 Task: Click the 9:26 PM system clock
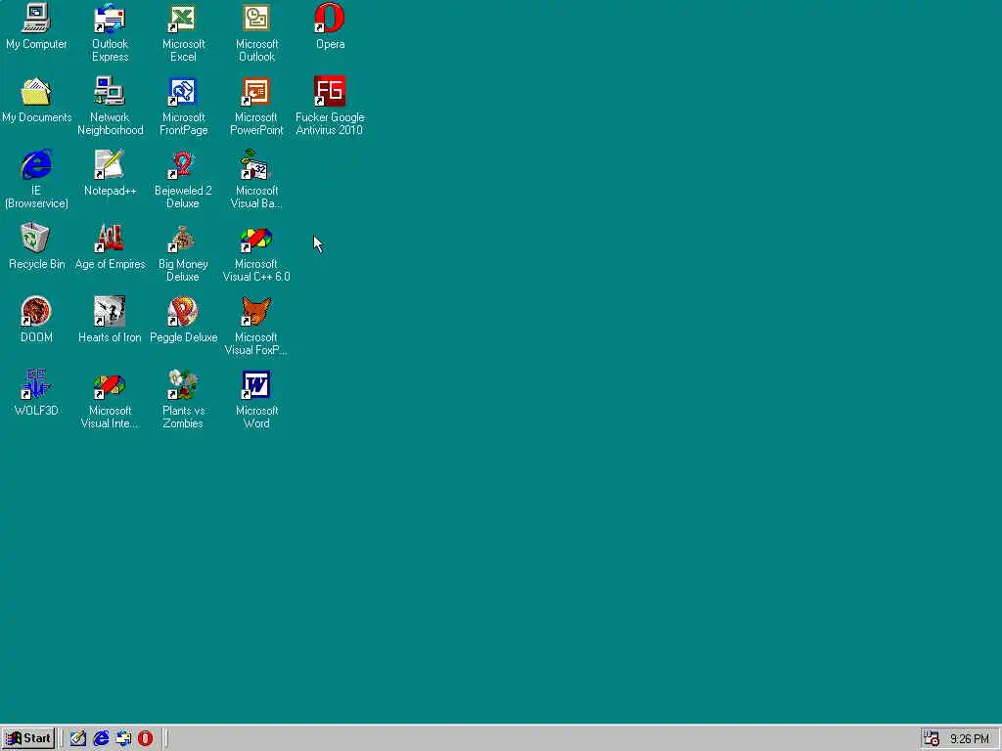click(970, 739)
